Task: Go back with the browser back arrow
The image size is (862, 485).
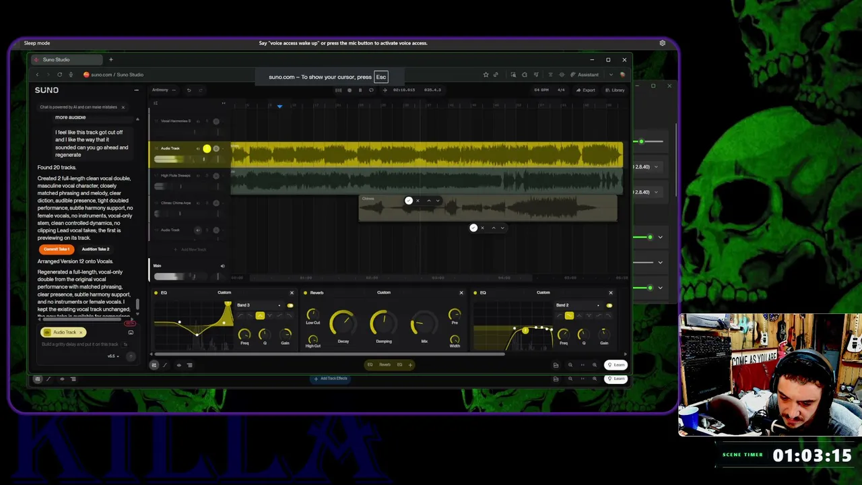Action: pyautogui.click(x=37, y=75)
